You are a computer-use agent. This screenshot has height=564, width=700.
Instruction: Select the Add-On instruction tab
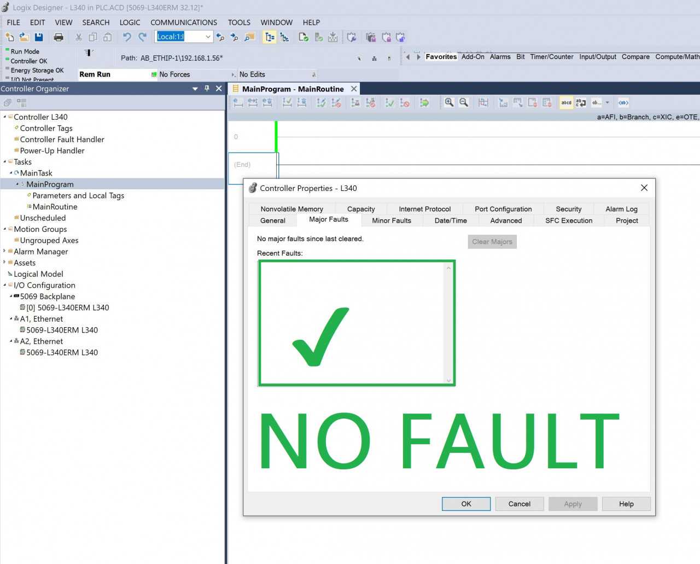pyautogui.click(x=473, y=57)
